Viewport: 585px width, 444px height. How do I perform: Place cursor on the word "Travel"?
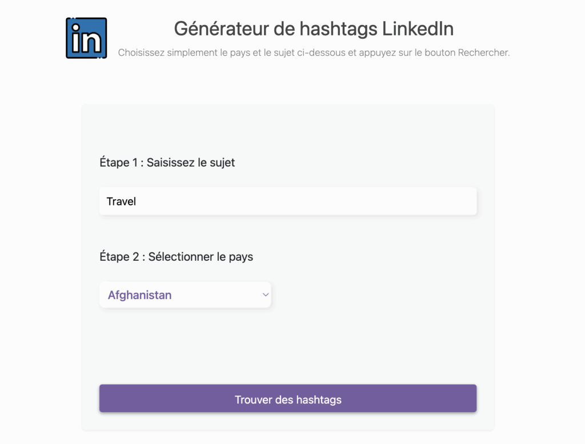[121, 201]
